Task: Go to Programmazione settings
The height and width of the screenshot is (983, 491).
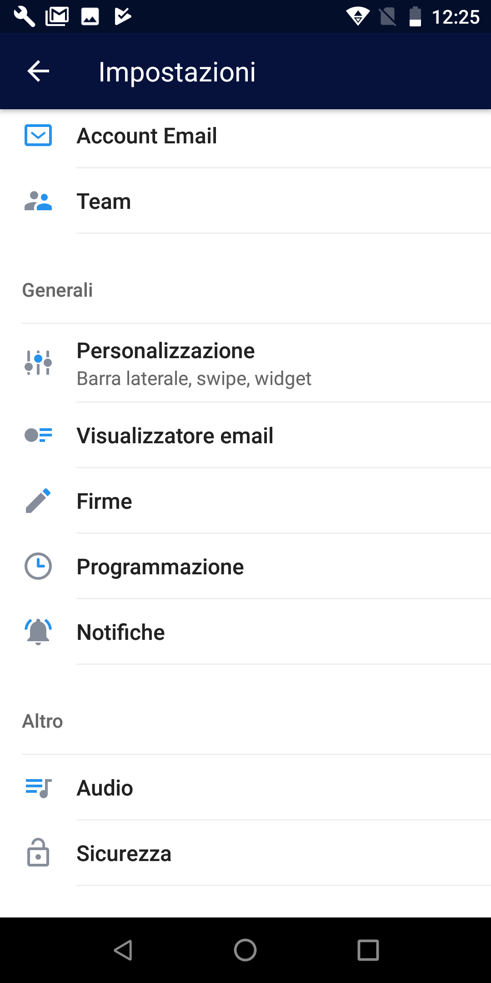Action: (x=245, y=567)
